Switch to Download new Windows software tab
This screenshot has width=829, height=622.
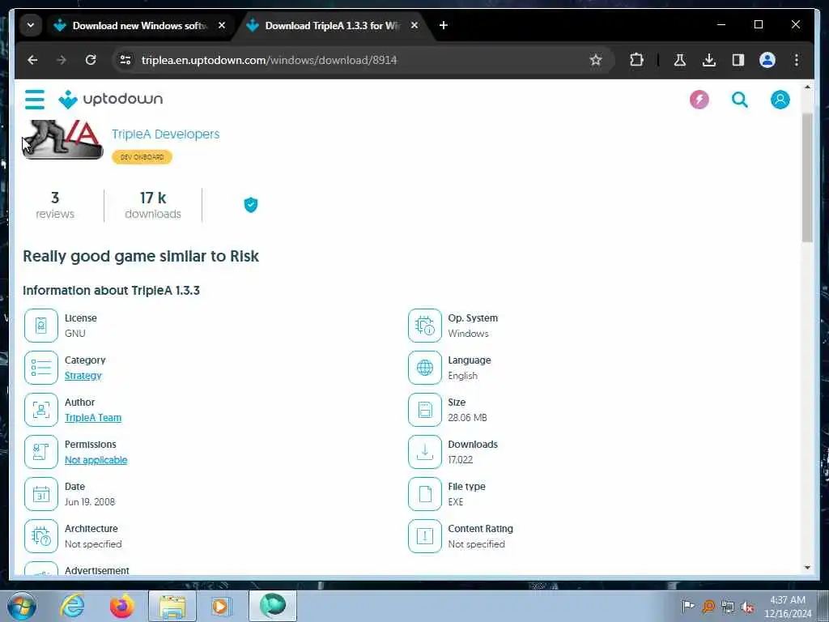click(139, 25)
